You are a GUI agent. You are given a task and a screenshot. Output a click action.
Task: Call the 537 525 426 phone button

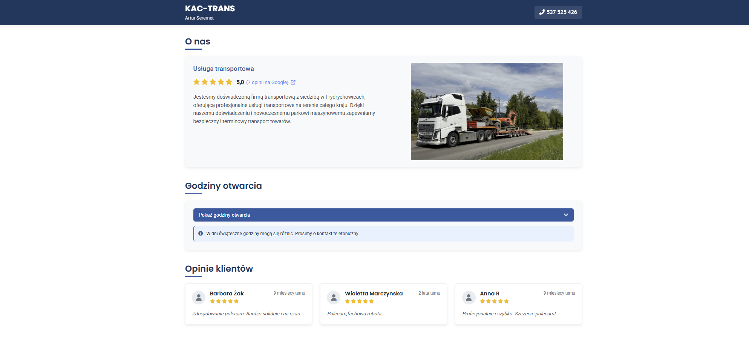(558, 12)
